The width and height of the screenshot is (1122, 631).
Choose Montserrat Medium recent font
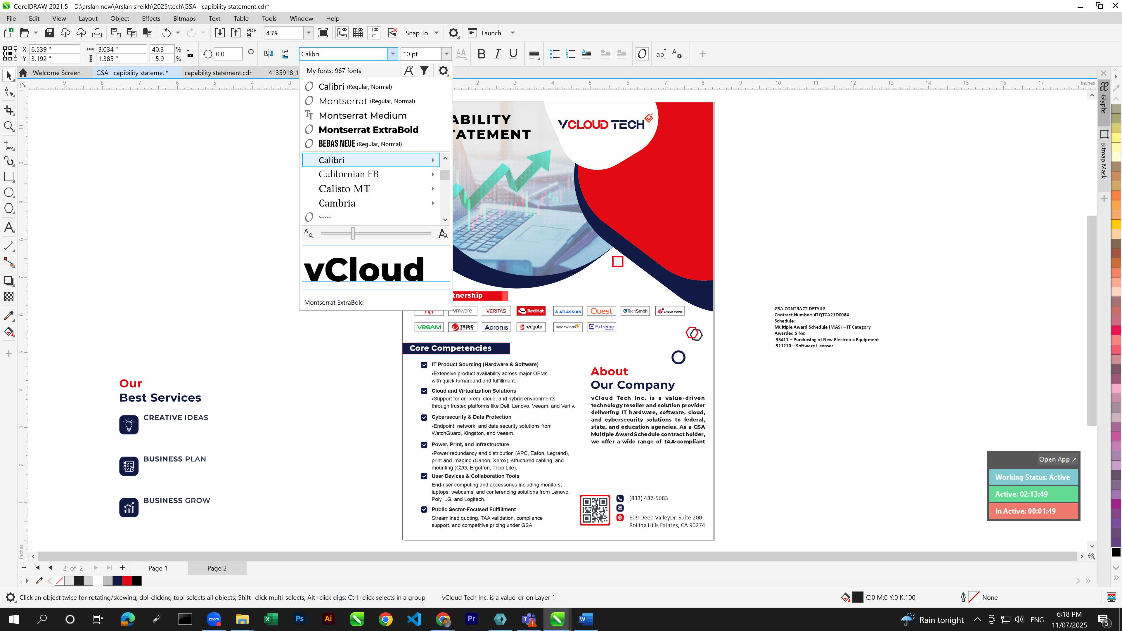[362, 115]
